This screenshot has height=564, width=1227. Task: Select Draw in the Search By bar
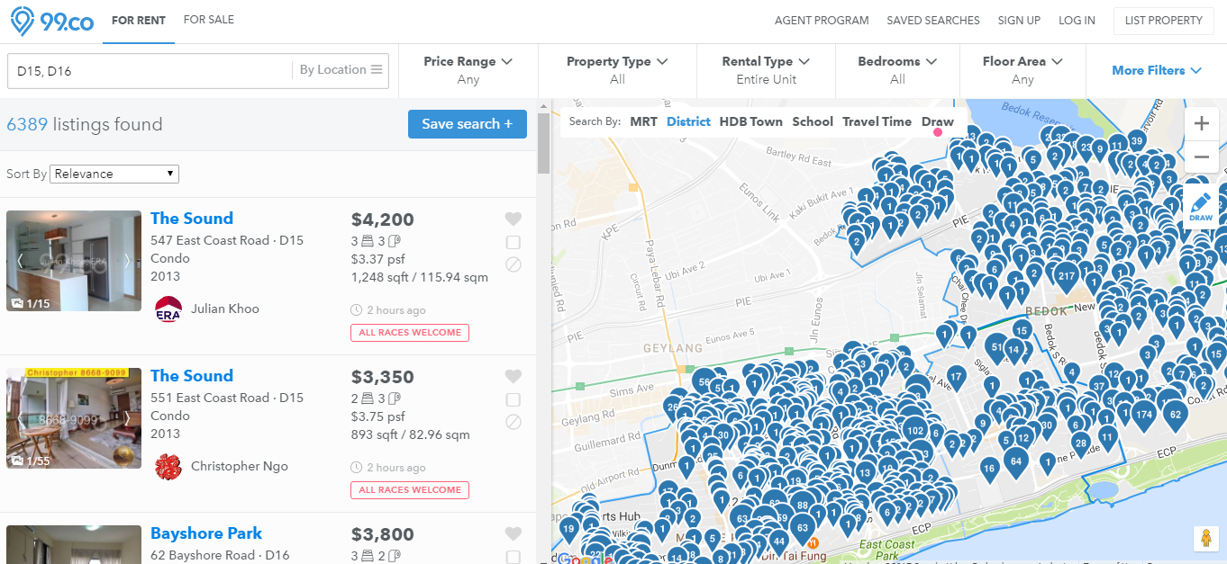[x=937, y=121]
